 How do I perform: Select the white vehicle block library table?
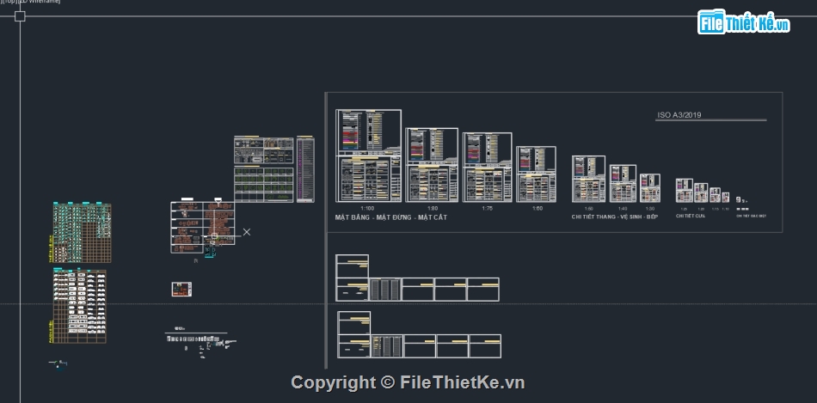tap(78, 306)
